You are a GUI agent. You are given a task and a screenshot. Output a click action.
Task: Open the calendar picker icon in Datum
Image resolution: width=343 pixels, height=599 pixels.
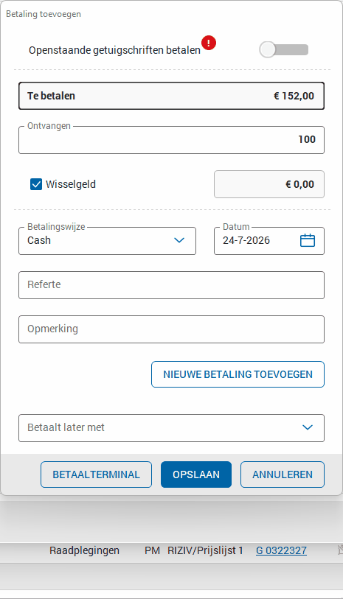(x=308, y=241)
